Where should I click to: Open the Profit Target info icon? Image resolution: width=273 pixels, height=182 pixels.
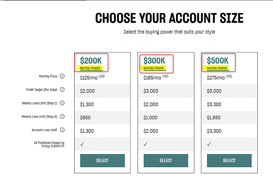[62, 90]
